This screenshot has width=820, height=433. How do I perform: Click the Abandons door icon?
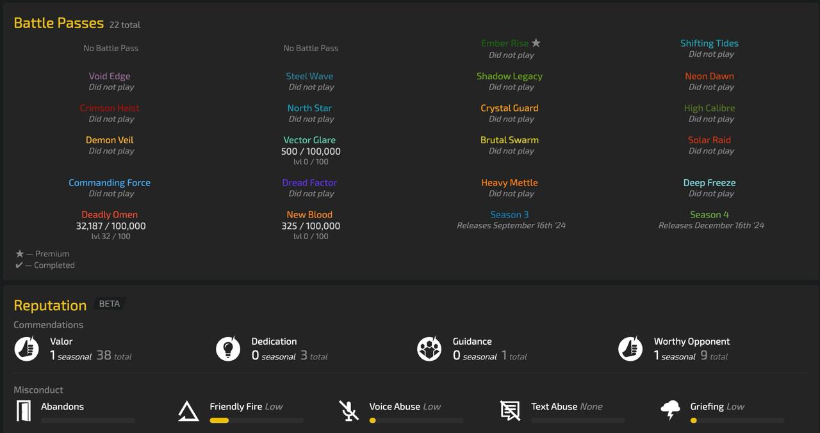tap(24, 411)
